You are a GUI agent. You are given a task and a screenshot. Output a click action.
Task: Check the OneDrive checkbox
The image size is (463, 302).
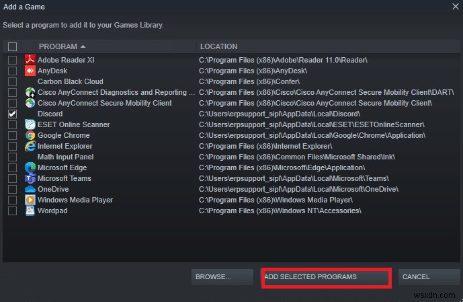click(12, 189)
